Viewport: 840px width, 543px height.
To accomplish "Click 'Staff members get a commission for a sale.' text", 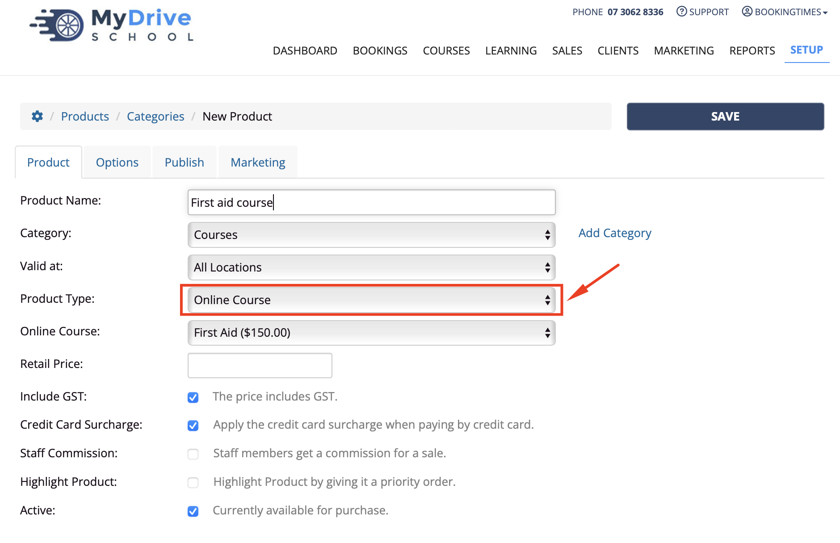I will (330, 453).
